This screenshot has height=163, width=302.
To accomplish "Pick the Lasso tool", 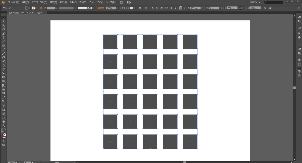I will point(4,30).
